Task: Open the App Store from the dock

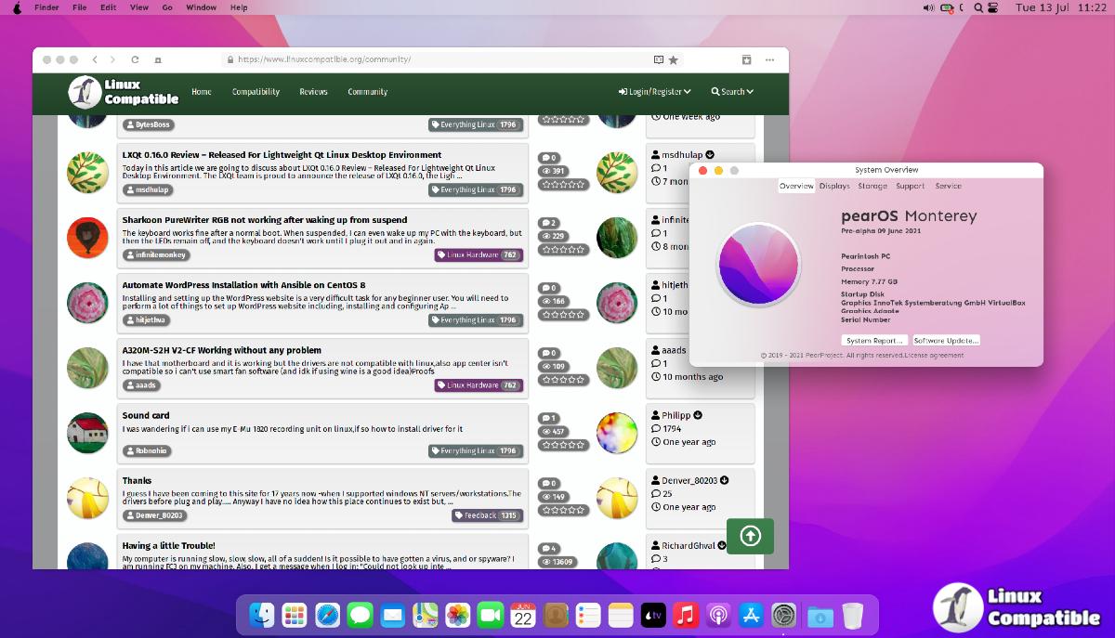Action: [x=751, y=615]
